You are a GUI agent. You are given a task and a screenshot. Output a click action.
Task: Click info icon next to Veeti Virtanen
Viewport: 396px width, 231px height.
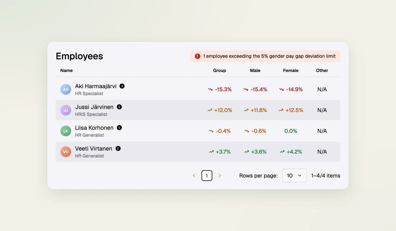pos(118,148)
